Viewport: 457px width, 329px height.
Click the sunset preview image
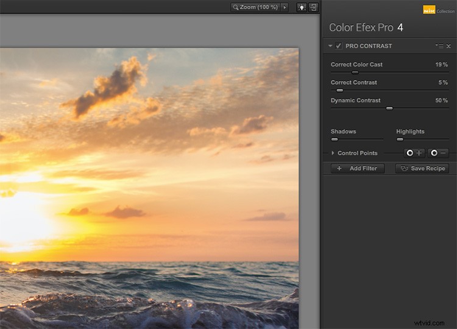(x=149, y=188)
